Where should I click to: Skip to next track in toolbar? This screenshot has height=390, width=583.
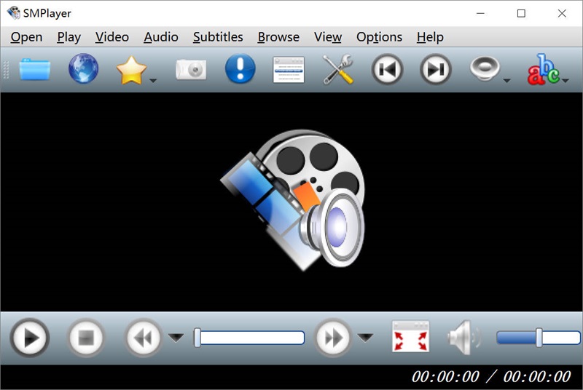pyautogui.click(x=436, y=70)
